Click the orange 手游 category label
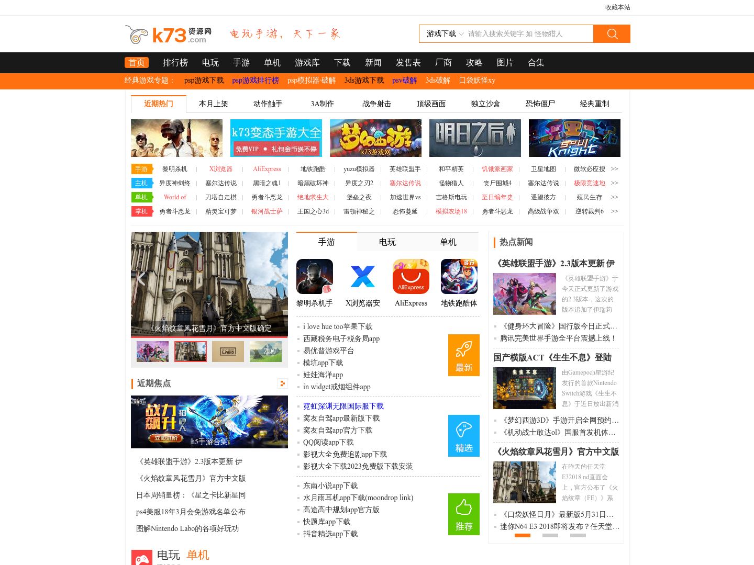754x565 pixels. 141,169
